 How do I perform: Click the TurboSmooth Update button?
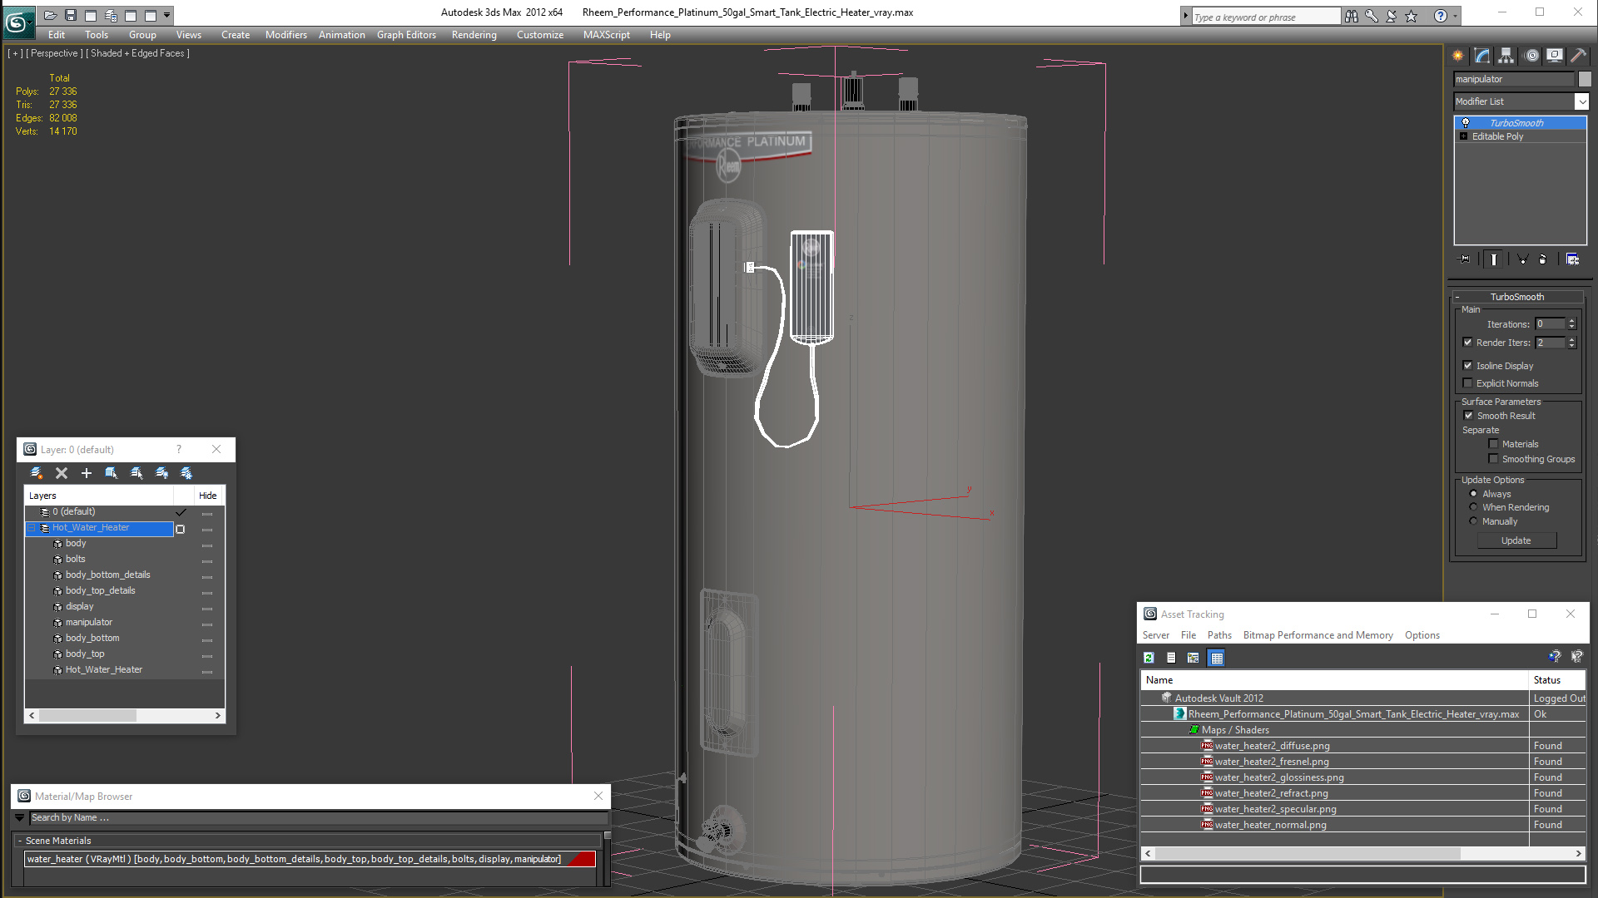[1516, 540]
